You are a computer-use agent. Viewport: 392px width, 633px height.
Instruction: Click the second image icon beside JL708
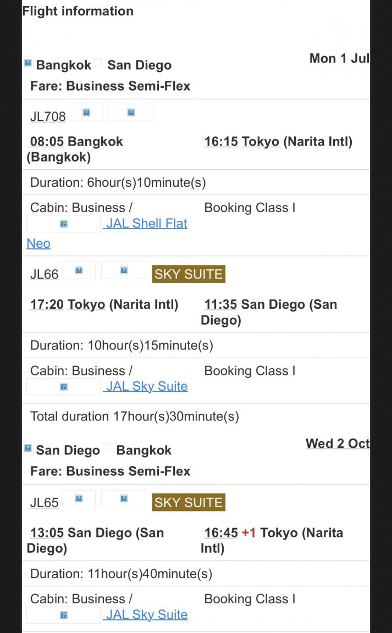coord(131,113)
